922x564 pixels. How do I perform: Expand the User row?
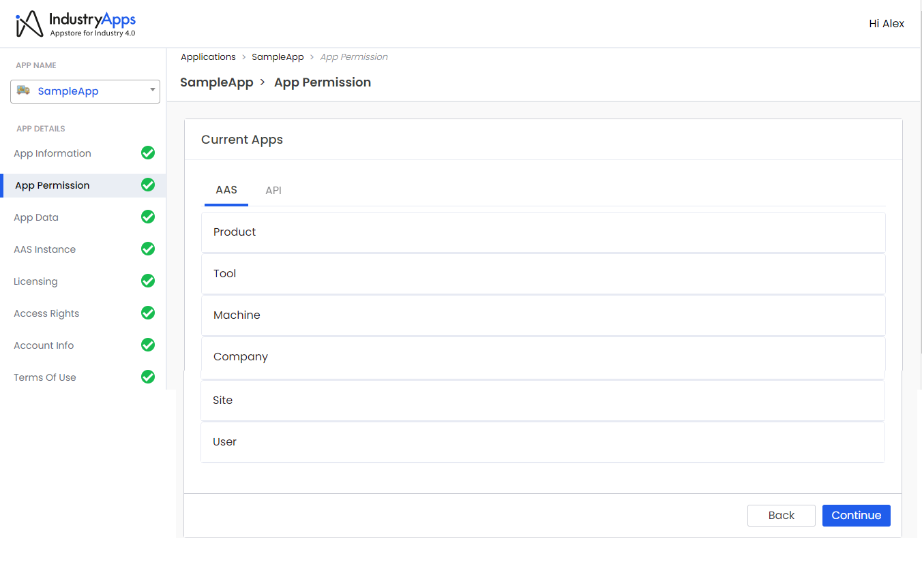543,442
